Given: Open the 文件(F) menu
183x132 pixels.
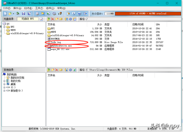Looking at the screenshot, I should click(x=7, y=8).
